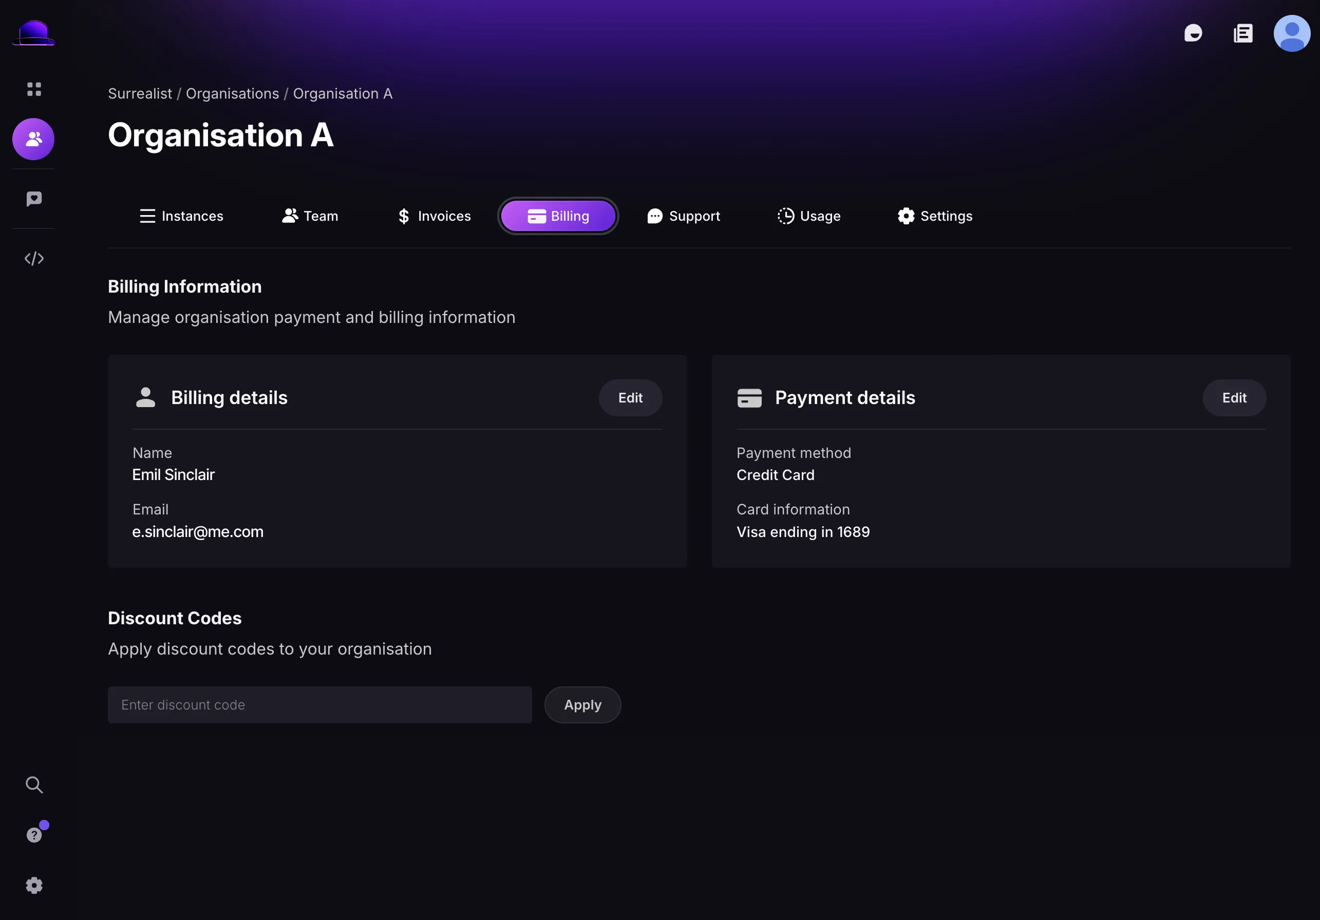
Task: Open search from the magnifier icon
Action: coord(34,785)
